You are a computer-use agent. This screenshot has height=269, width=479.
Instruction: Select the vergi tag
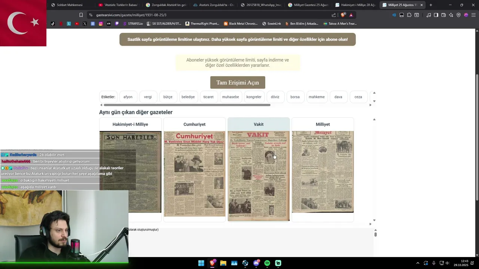point(148,97)
